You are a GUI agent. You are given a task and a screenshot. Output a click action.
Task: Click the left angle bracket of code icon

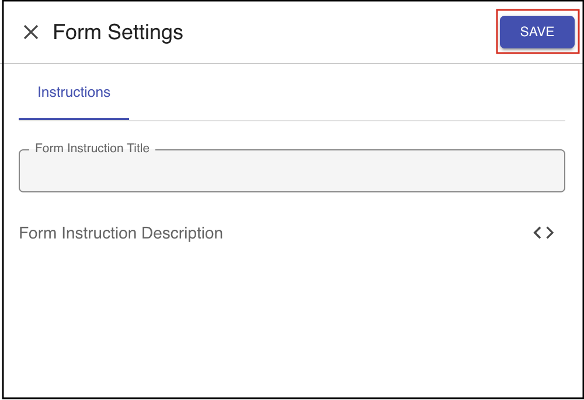point(537,233)
